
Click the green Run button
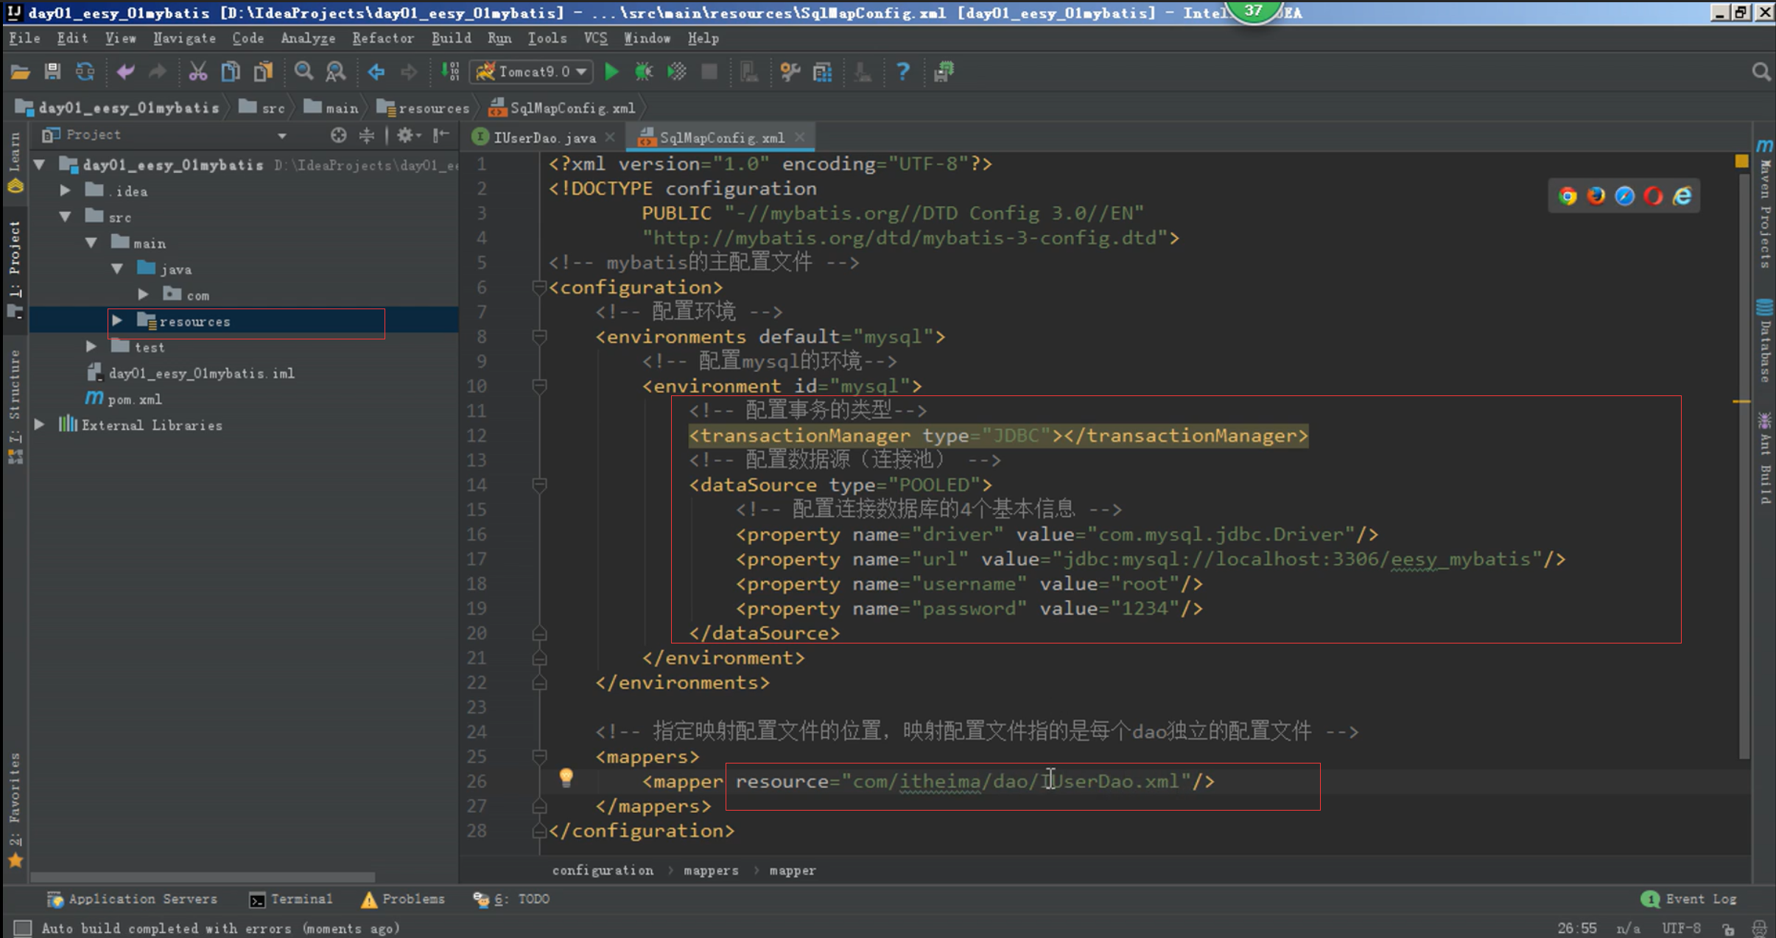tap(611, 71)
